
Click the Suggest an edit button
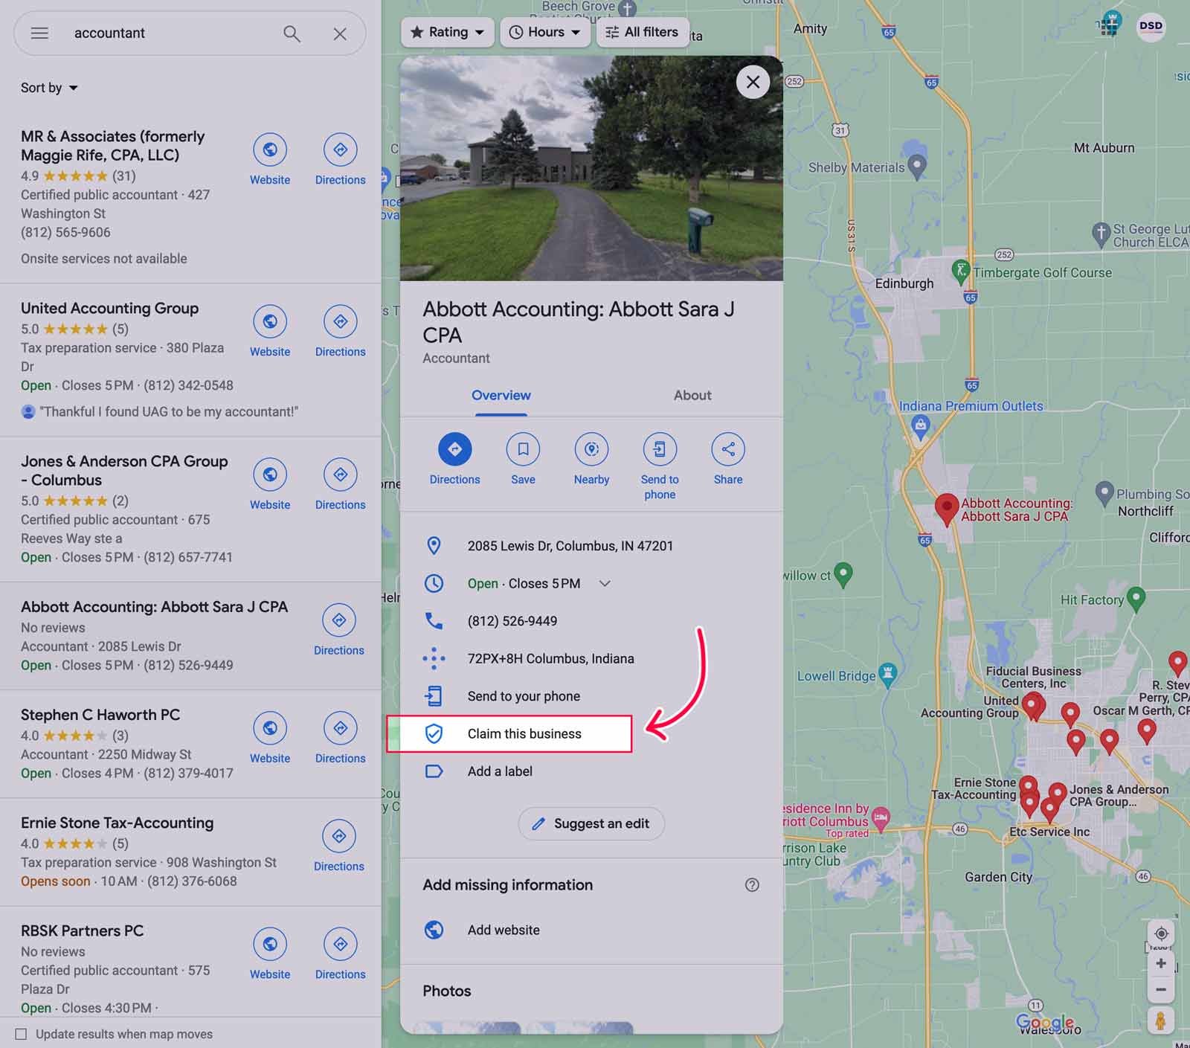click(x=591, y=823)
